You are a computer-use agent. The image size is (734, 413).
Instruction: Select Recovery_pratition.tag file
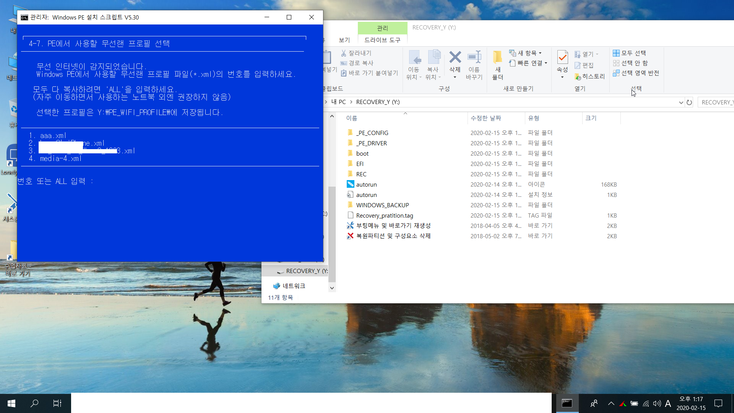click(385, 215)
